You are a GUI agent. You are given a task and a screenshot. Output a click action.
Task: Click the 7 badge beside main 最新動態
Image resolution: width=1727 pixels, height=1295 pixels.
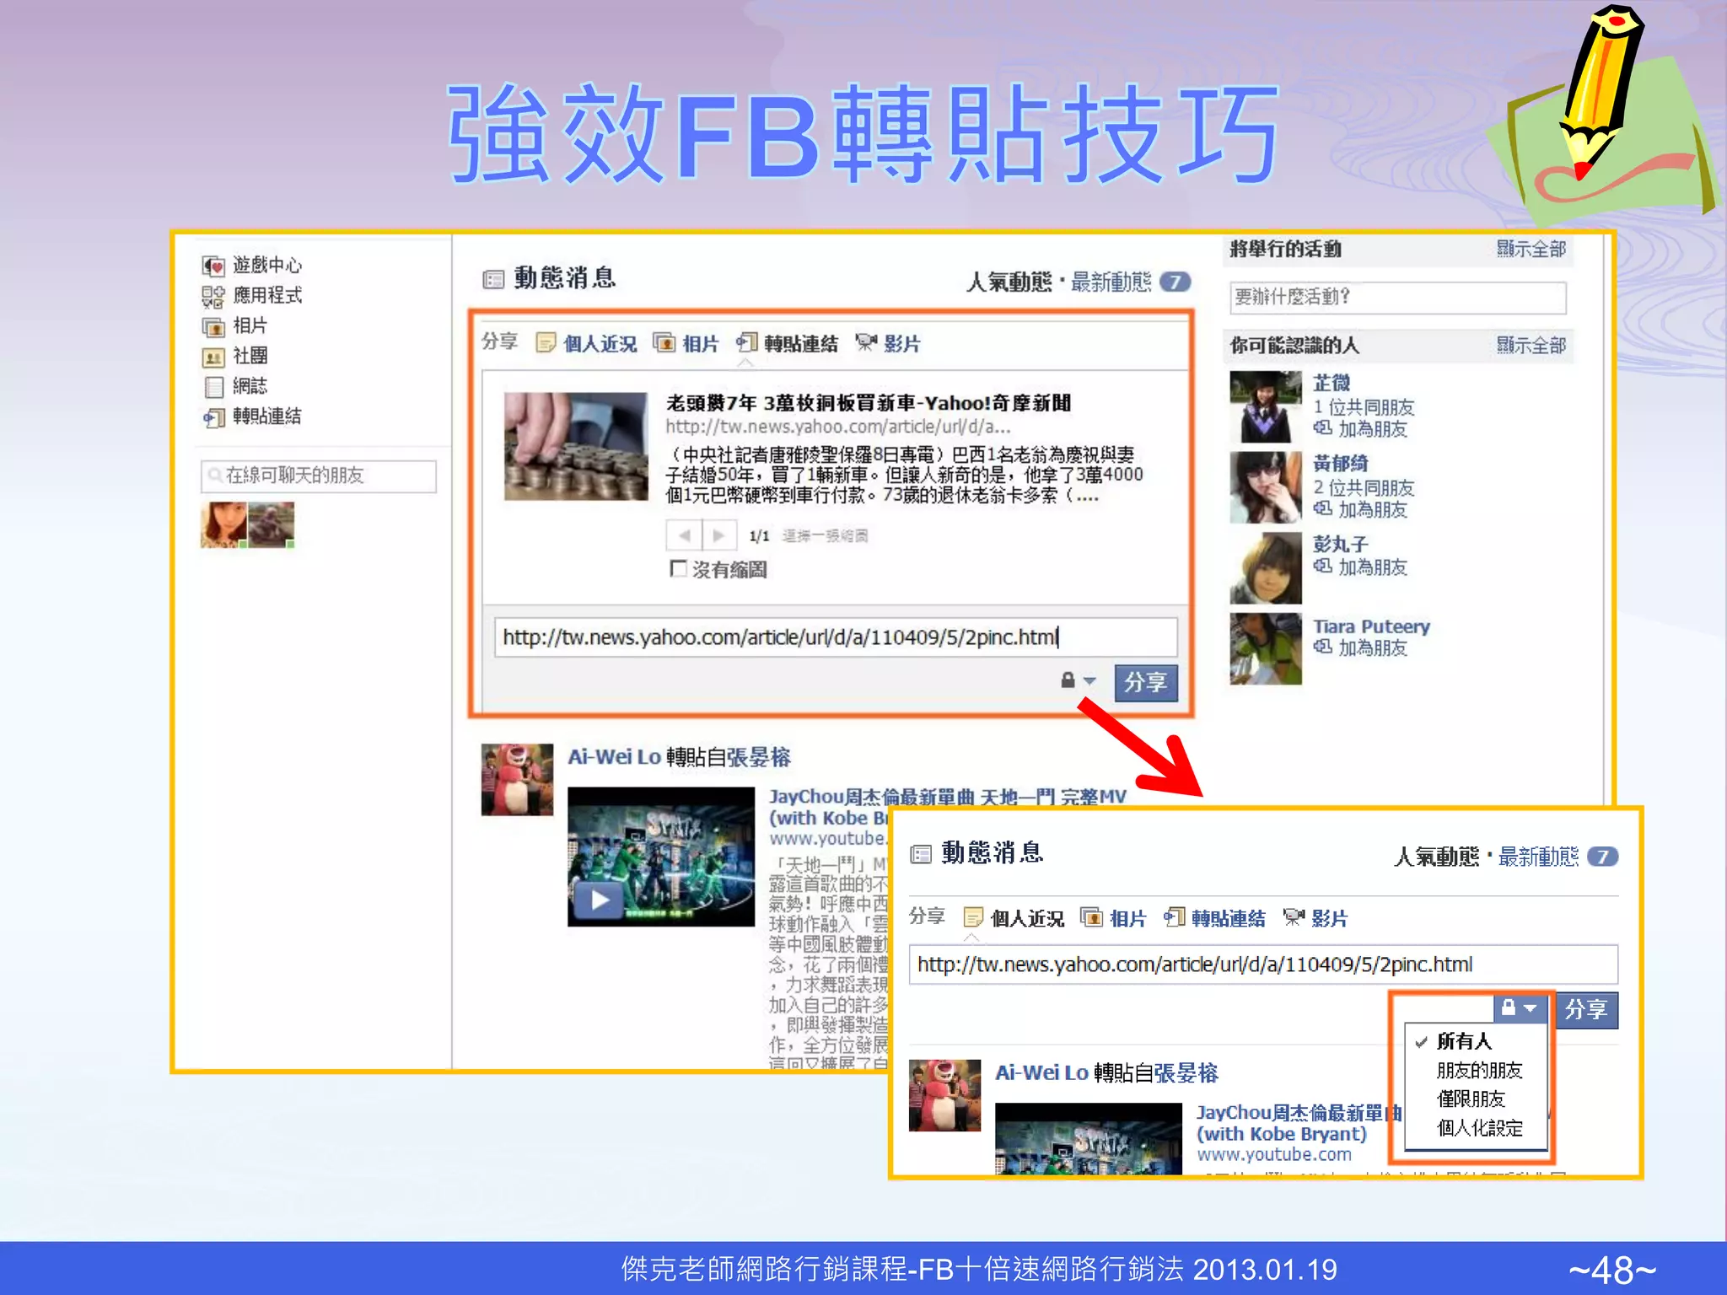click(x=1175, y=282)
